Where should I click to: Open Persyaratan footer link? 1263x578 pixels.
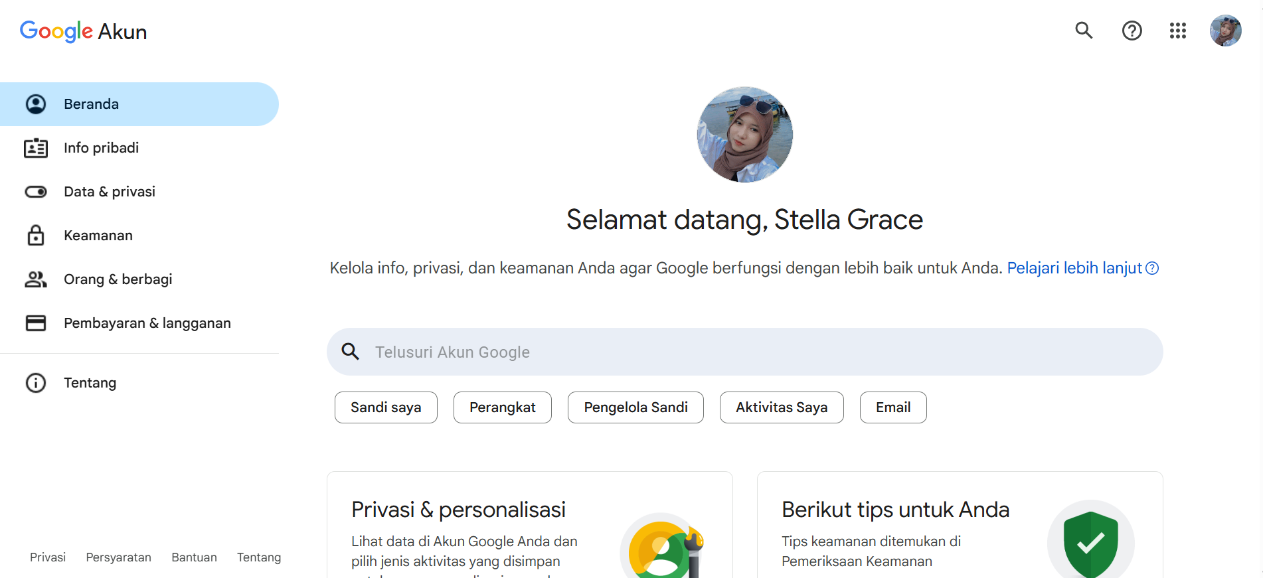pos(118,557)
